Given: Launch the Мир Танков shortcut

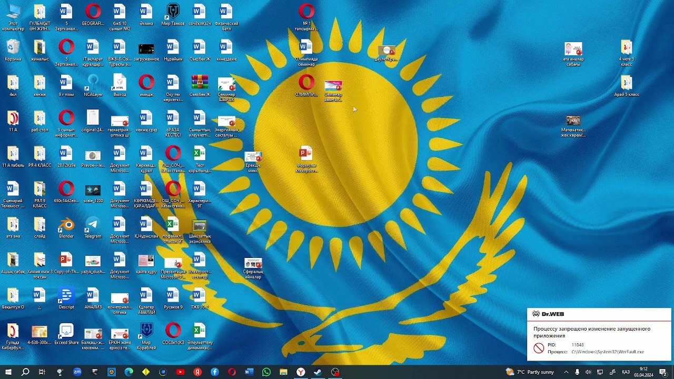Looking at the screenshot, I should tap(173, 16).
